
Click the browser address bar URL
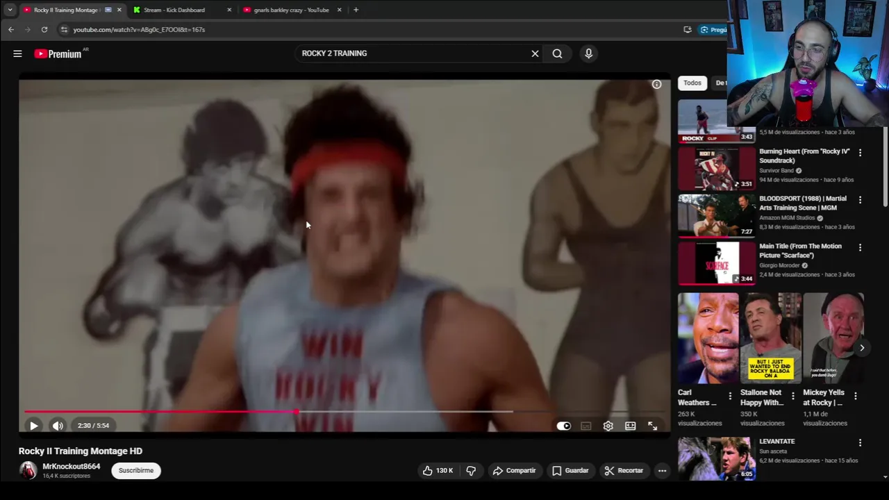(139, 30)
